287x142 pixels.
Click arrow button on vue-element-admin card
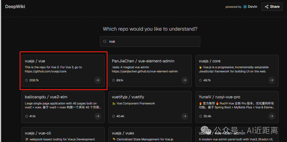point(185,80)
